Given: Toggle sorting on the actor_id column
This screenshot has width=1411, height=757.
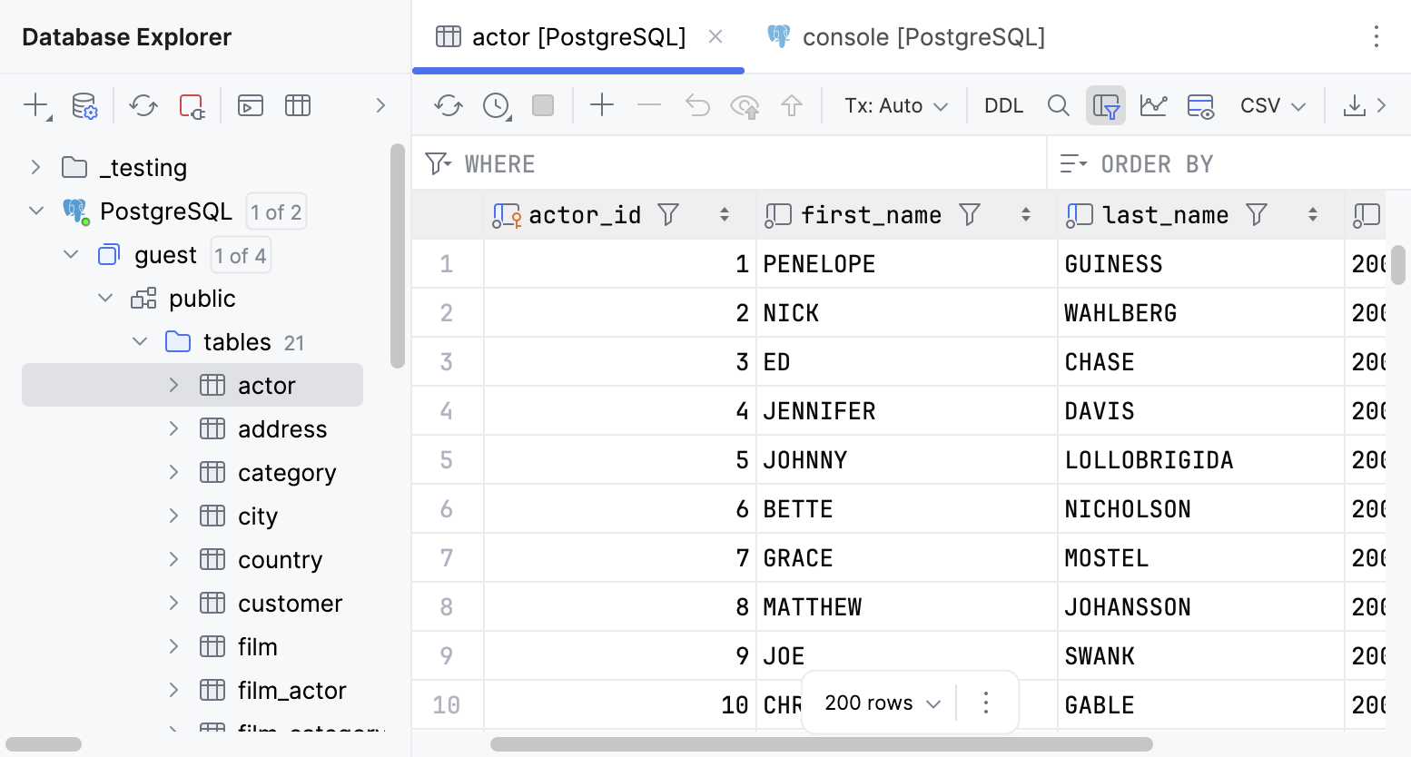Looking at the screenshot, I should pyautogui.click(x=725, y=214).
